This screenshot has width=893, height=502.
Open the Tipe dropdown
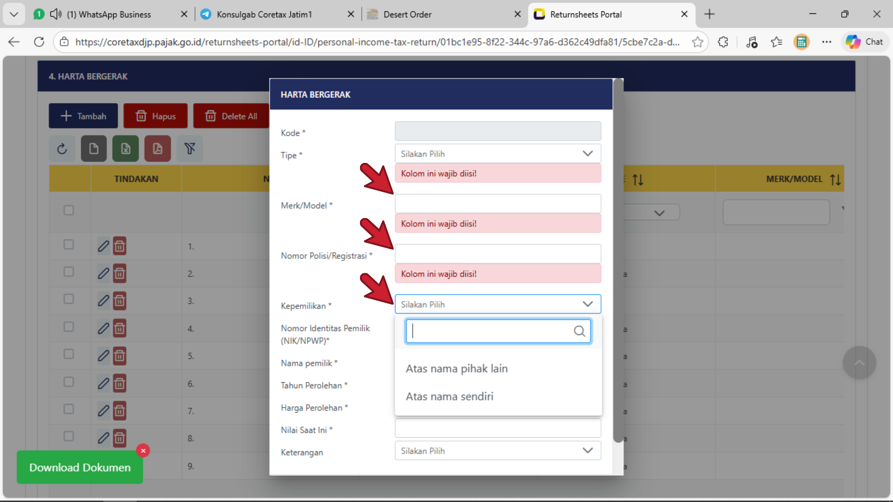click(x=497, y=154)
